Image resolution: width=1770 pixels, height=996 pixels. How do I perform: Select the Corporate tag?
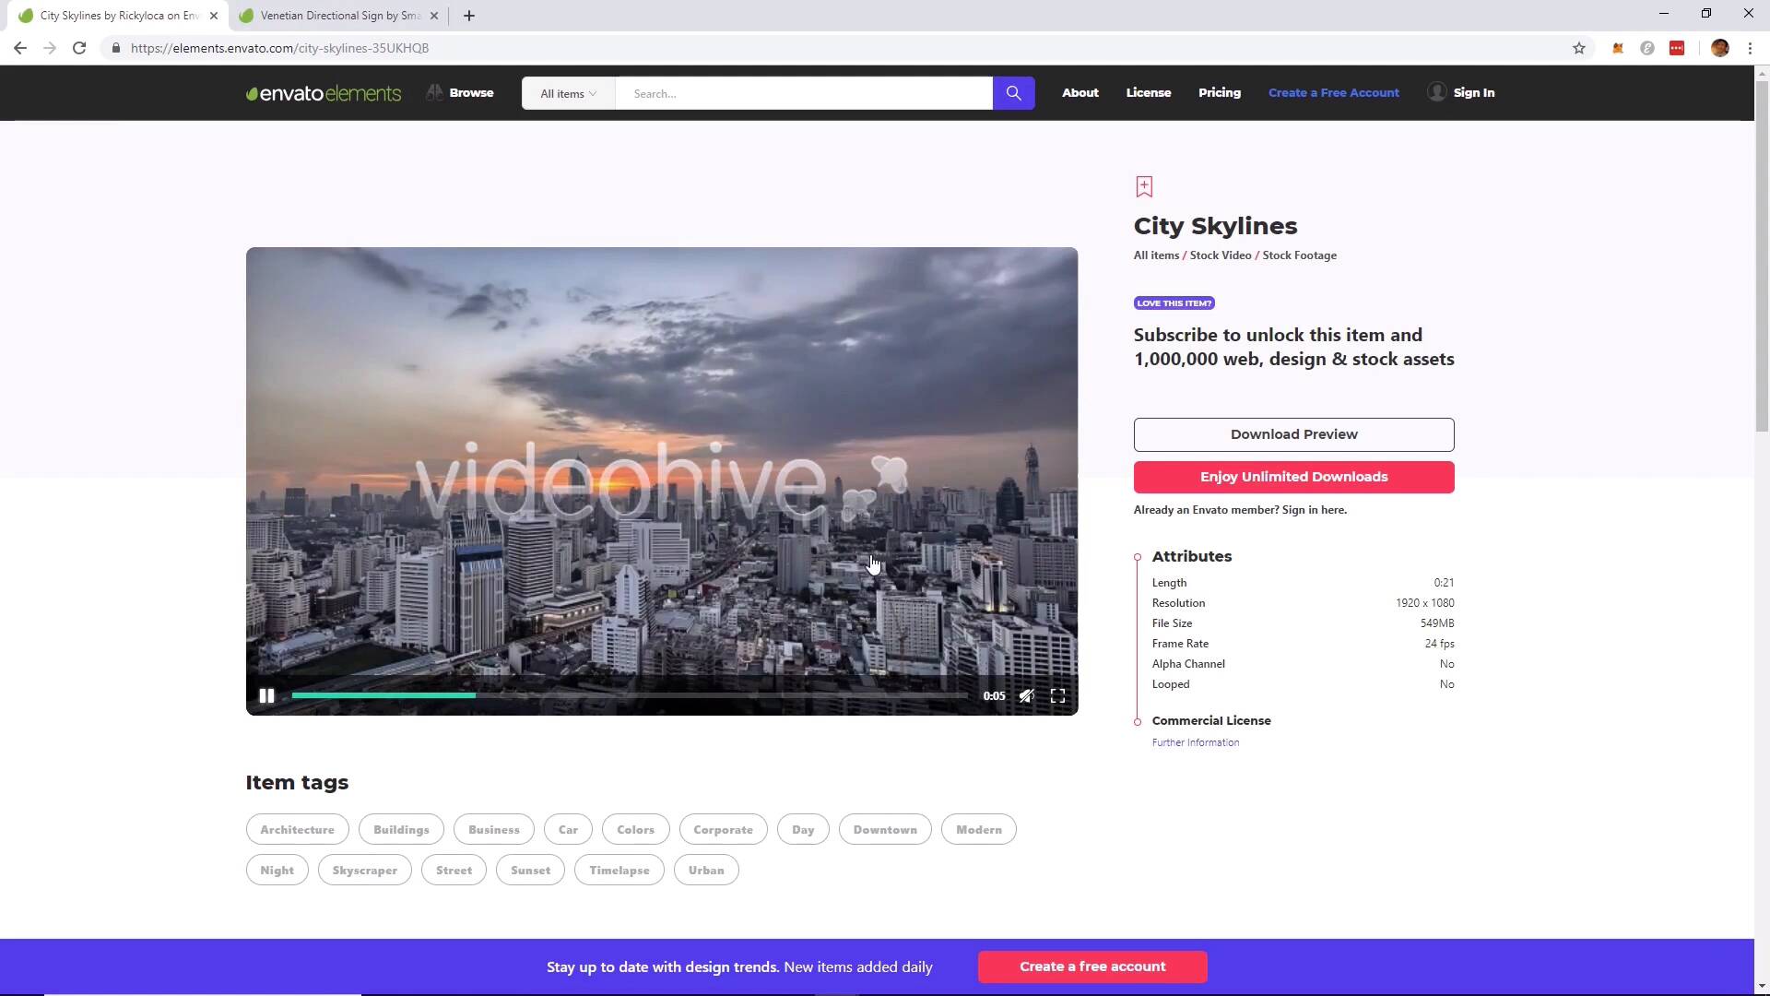(x=723, y=829)
